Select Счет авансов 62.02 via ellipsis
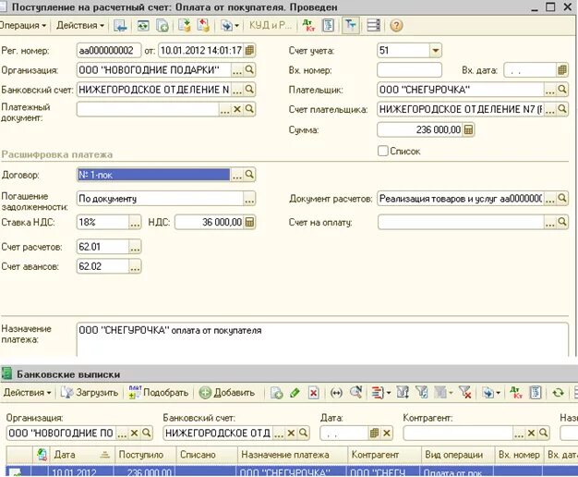Image resolution: width=578 pixels, height=477 pixels. tap(135, 266)
